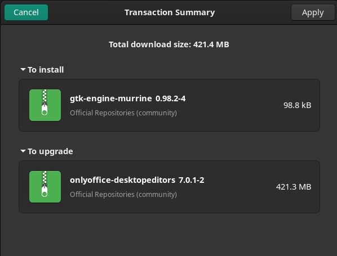337x256 pixels.
Task: Click repository text under gtk-engine-murrine
Action: (x=123, y=113)
